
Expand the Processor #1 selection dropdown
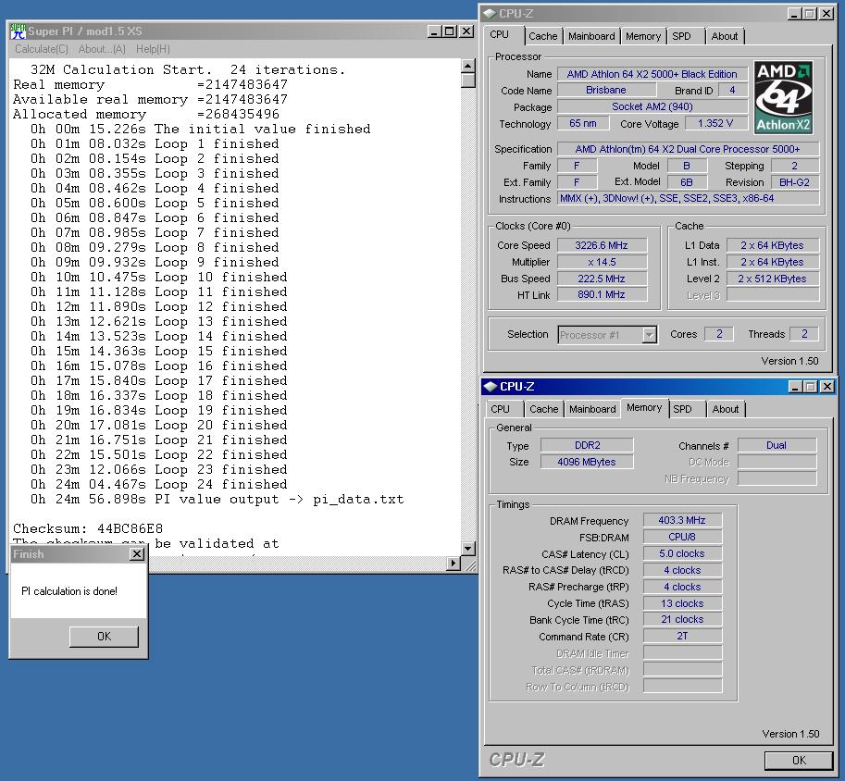pos(650,335)
